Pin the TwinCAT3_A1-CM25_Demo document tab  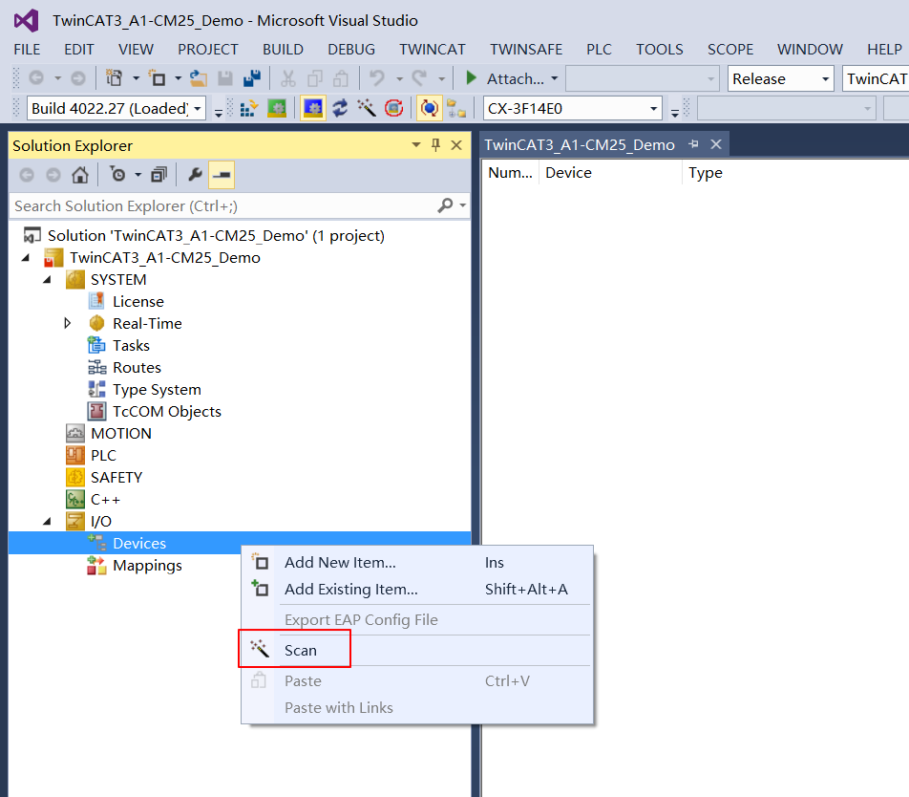pos(693,144)
